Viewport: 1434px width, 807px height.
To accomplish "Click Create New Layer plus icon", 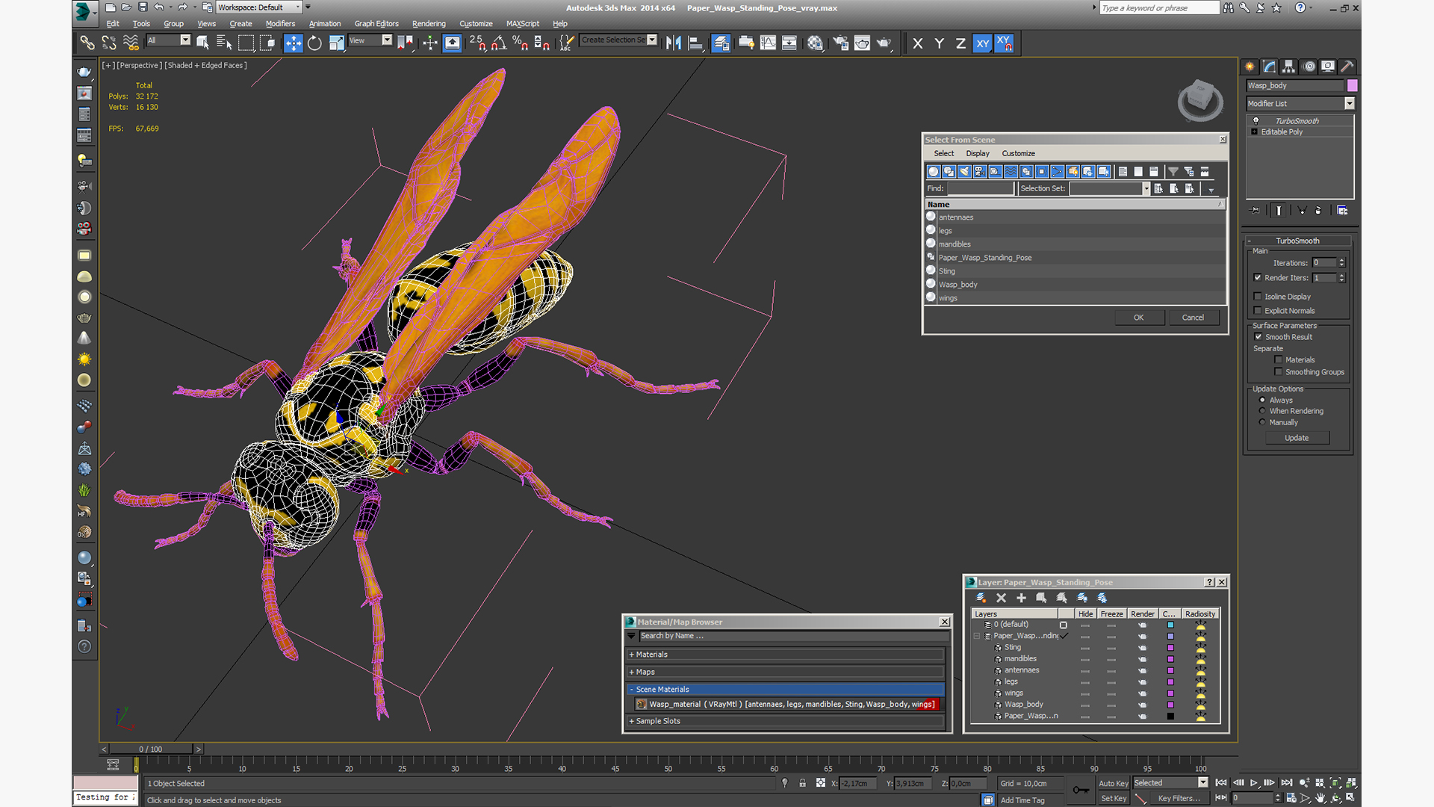I will (x=1021, y=598).
